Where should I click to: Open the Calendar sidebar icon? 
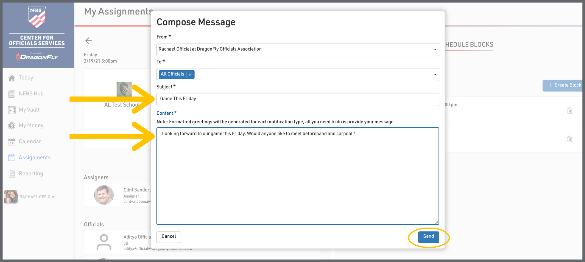pyautogui.click(x=12, y=142)
